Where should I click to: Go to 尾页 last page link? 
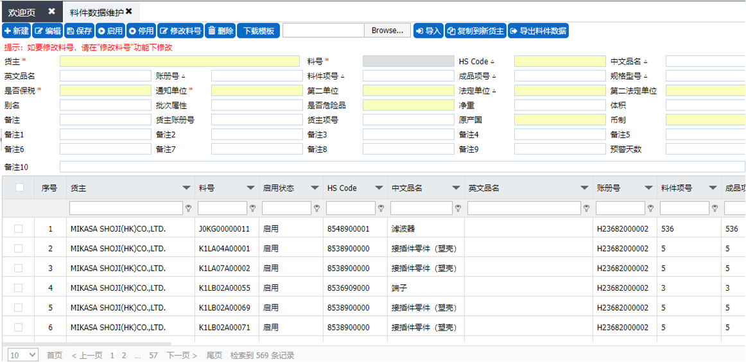pos(214,356)
